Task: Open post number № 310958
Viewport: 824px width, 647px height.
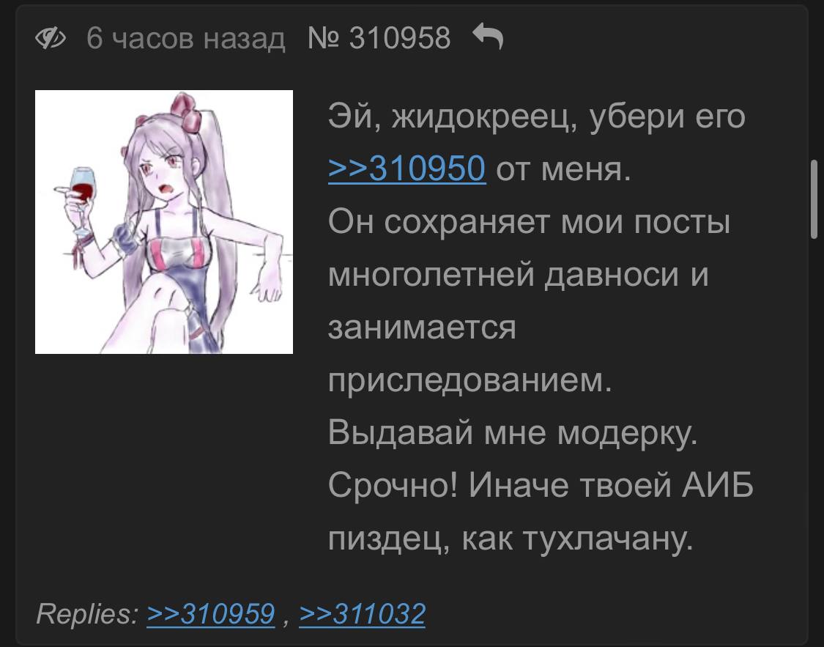Action: (x=379, y=38)
